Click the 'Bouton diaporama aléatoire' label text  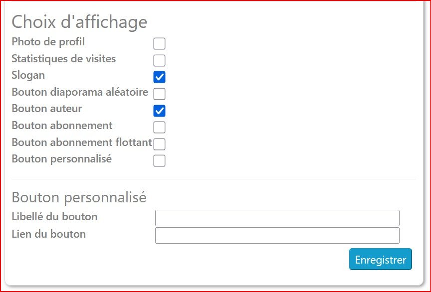pos(80,92)
